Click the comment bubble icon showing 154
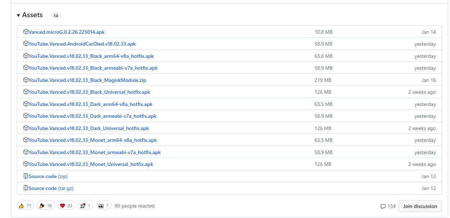450x218 pixels. [x=383, y=207]
